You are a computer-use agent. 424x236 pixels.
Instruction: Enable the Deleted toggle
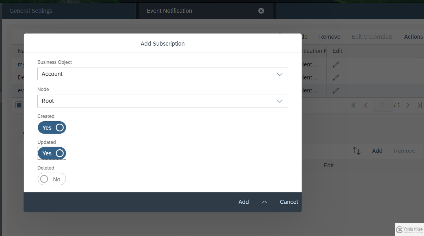52,179
